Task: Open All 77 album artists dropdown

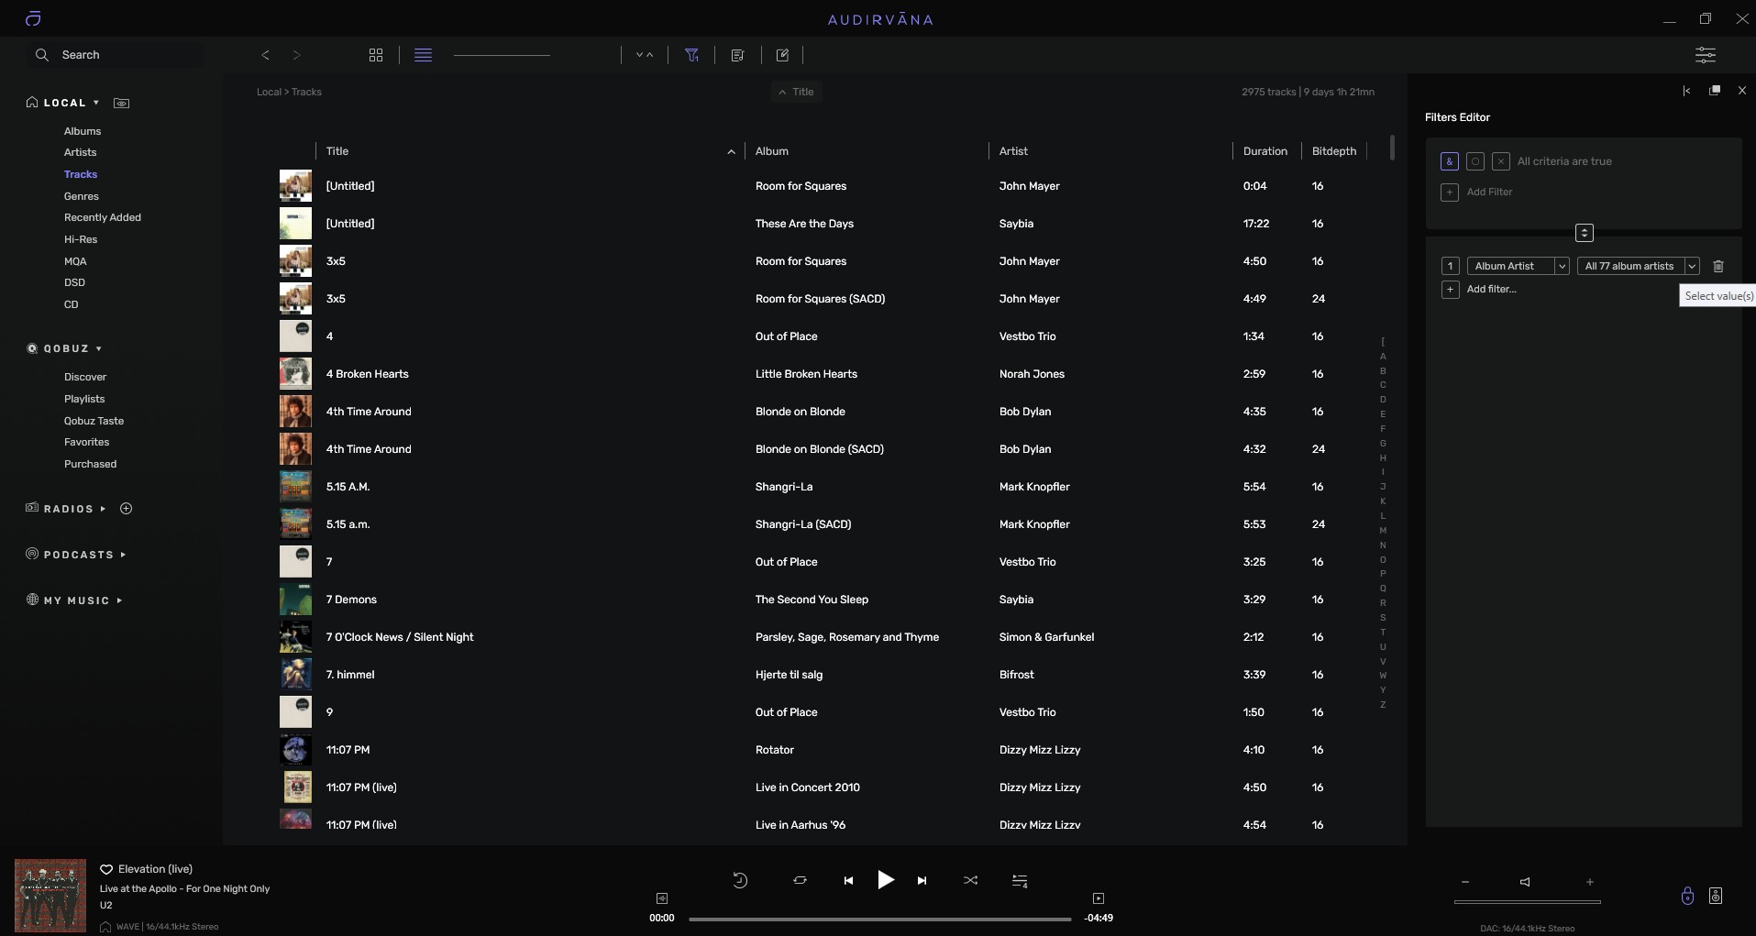Action: [x=1639, y=266]
